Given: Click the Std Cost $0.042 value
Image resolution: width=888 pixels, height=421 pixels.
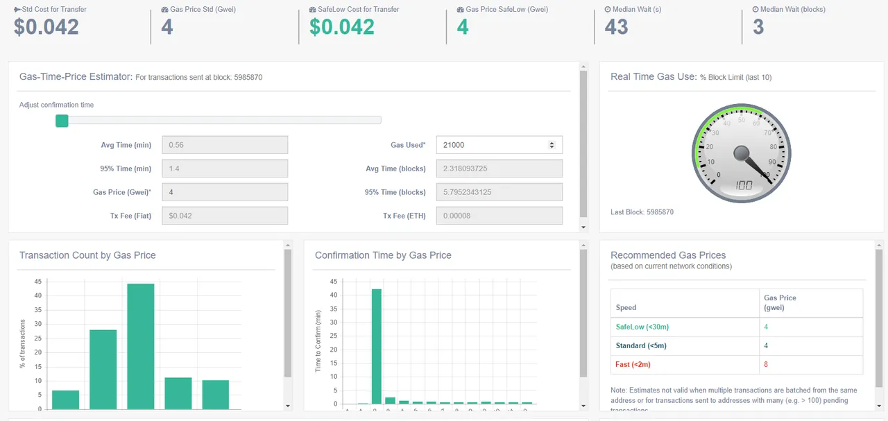Looking at the screenshot, I should click(46, 27).
